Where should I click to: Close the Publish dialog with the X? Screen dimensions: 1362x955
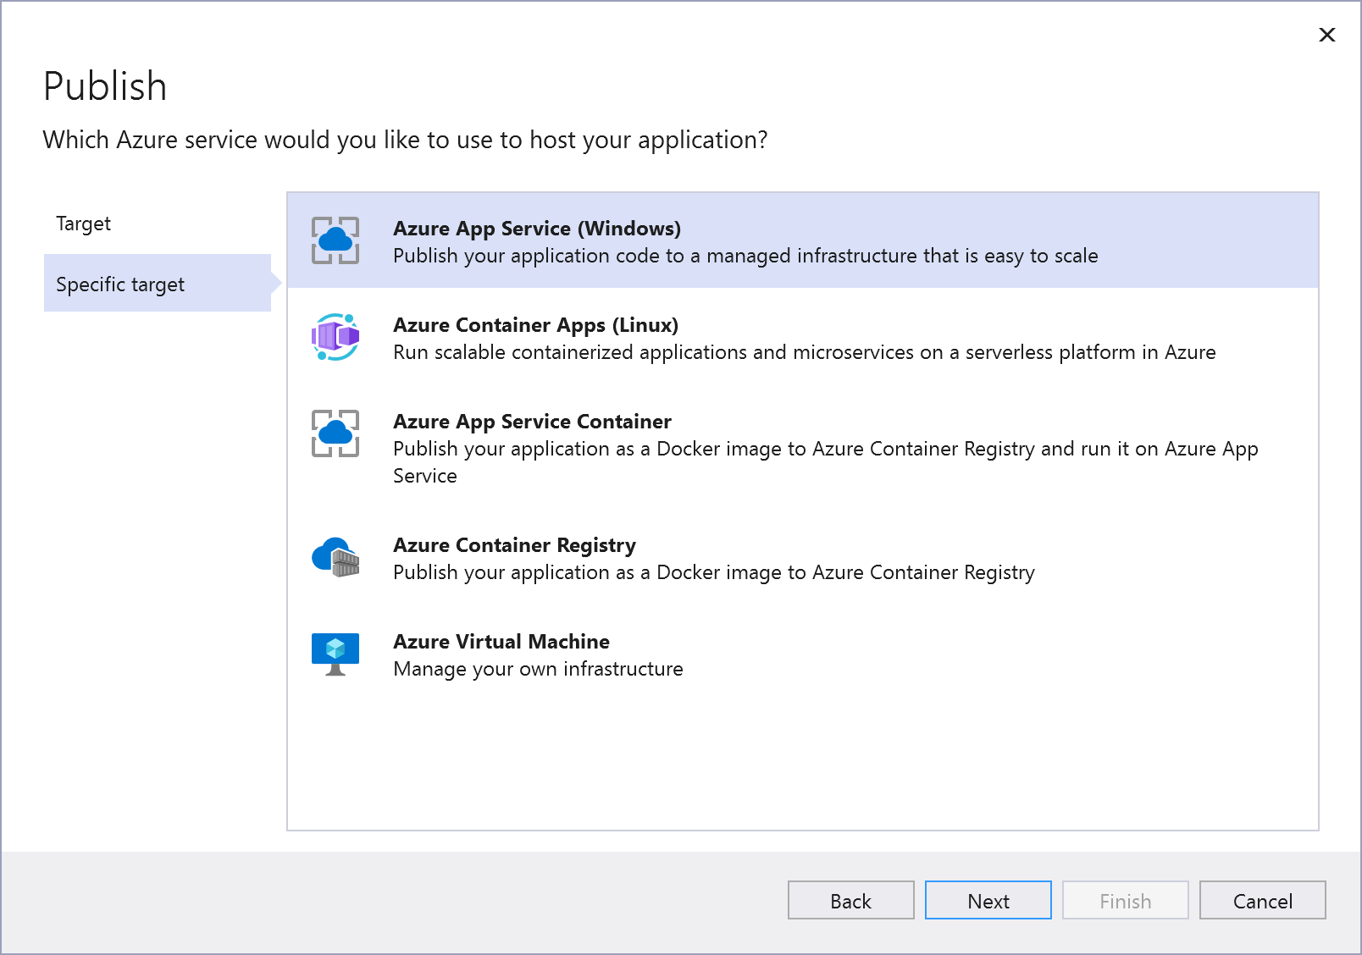1327,35
